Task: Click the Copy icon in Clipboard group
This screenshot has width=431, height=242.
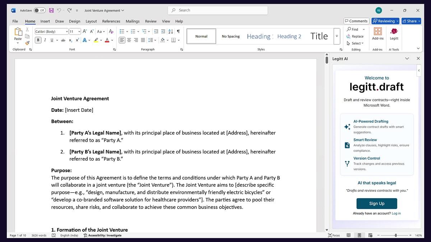Action: [x=27, y=36]
